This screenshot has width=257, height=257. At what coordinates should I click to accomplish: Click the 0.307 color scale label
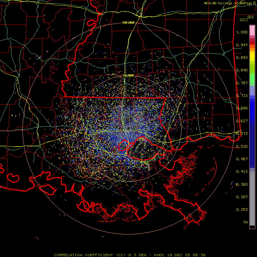click(242, 197)
